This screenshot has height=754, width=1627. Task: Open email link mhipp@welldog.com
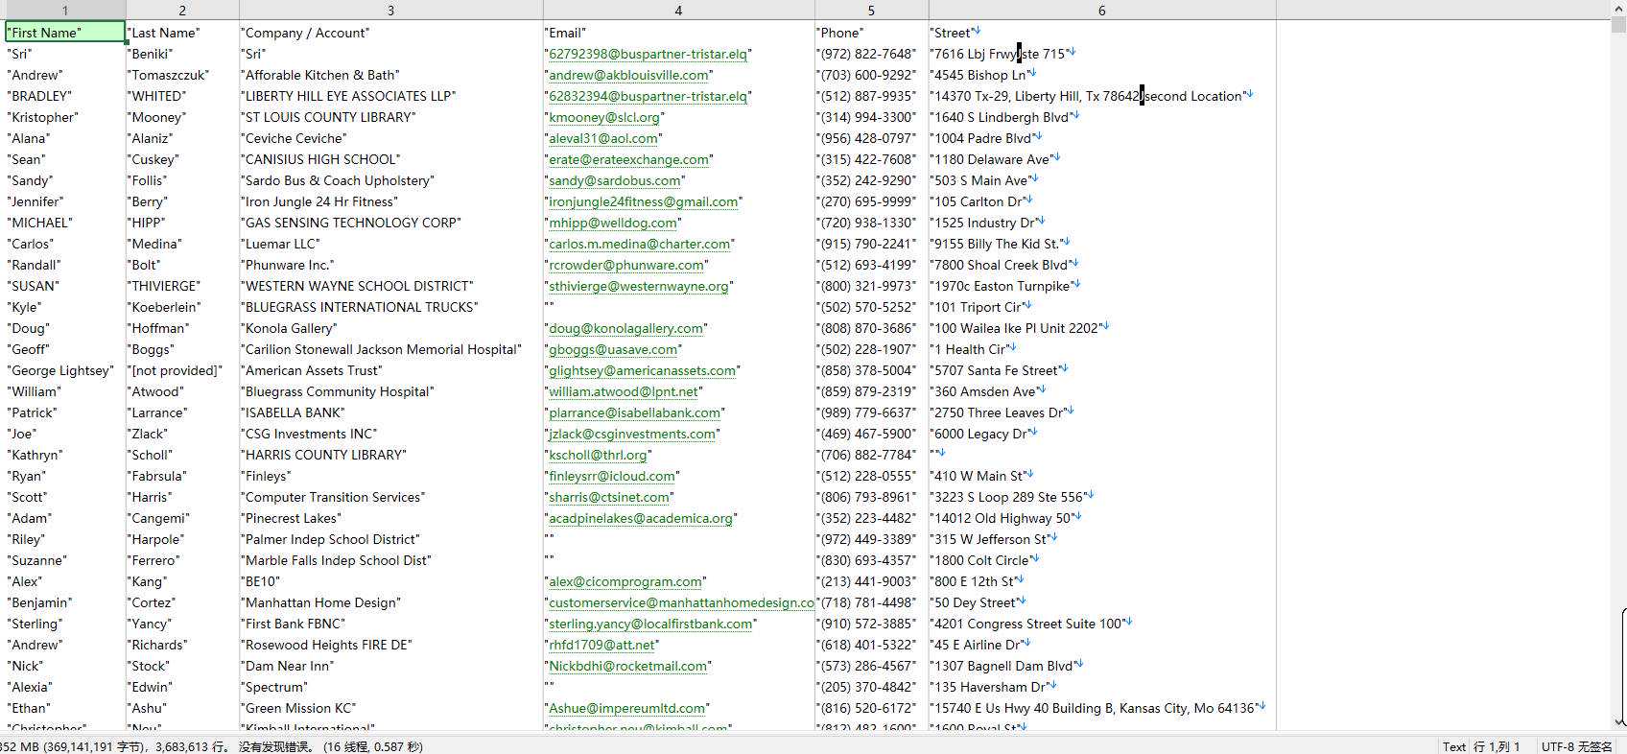point(613,223)
